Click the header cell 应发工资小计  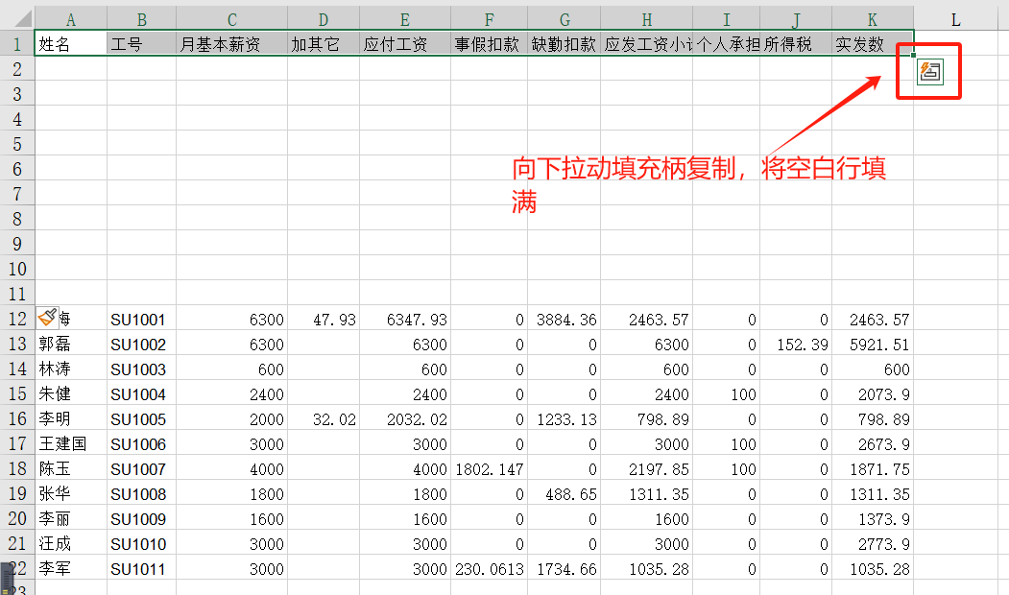[x=647, y=44]
